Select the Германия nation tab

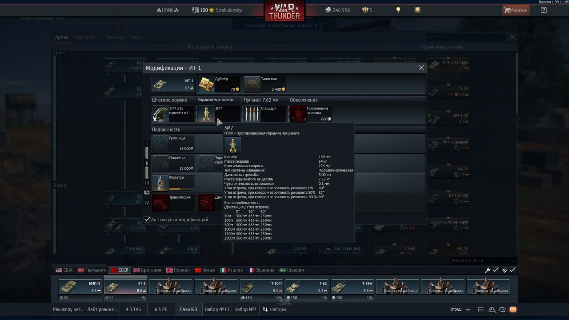click(92, 270)
